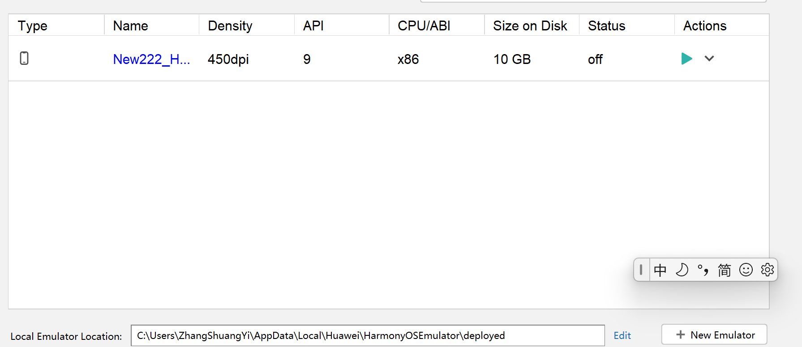The height and width of the screenshot is (347, 802).
Task: Click the New Emulator button
Action: [x=714, y=334]
